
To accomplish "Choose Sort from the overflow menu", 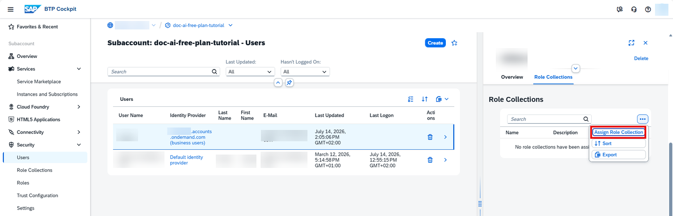I will point(618,143).
